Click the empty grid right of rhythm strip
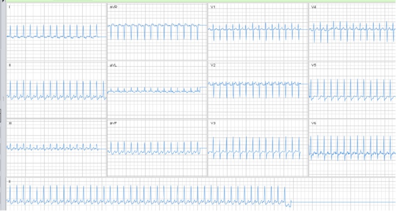The image size is (396, 211). point(343,189)
